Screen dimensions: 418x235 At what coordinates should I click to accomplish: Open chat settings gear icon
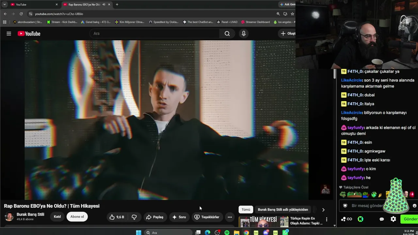tap(393, 219)
